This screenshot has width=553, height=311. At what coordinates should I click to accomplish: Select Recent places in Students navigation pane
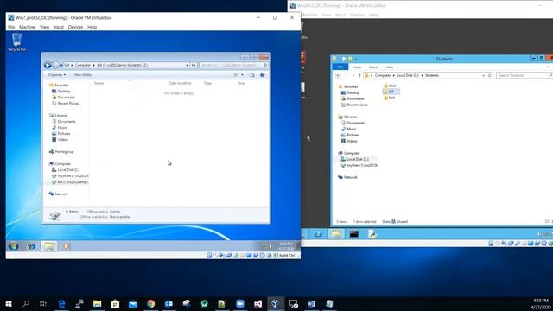coord(354,105)
